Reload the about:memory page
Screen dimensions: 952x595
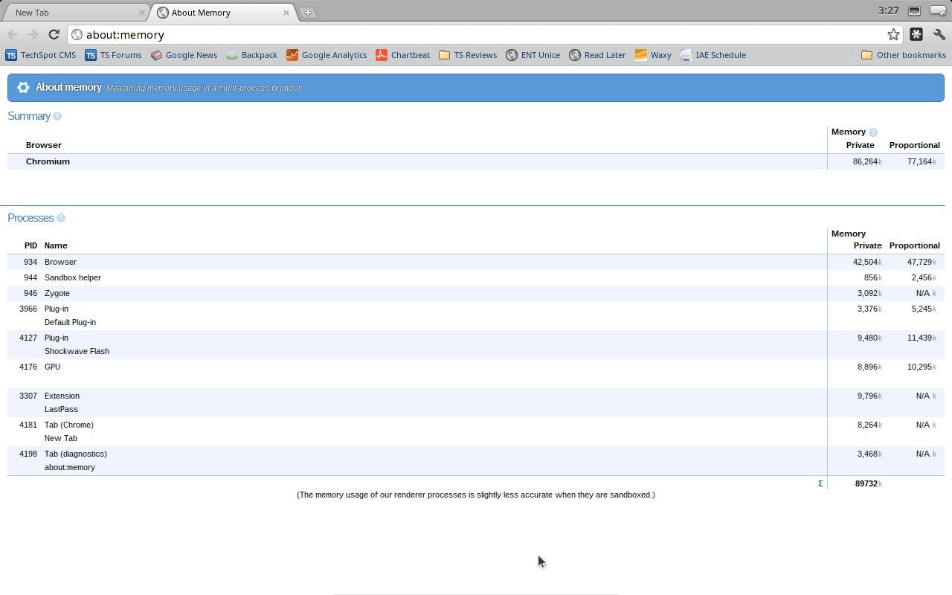(x=54, y=34)
